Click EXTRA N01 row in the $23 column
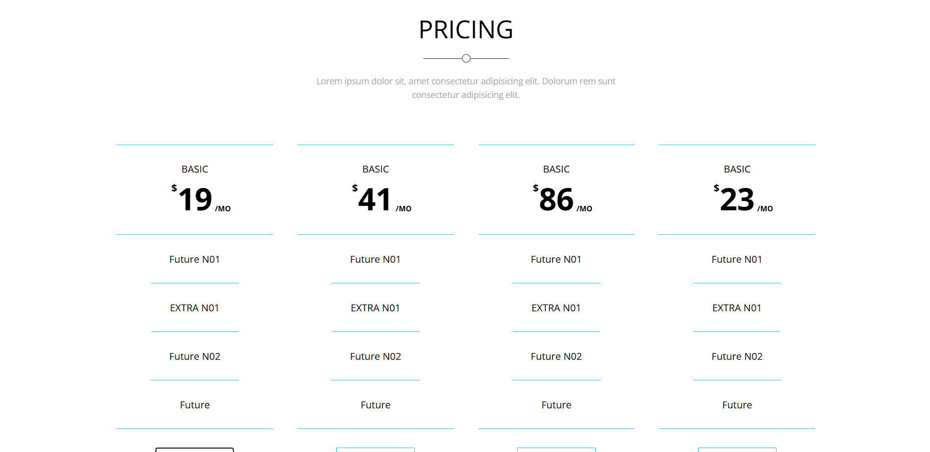Image resolution: width=930 pixels, height=452 pixels. [737, 308]
